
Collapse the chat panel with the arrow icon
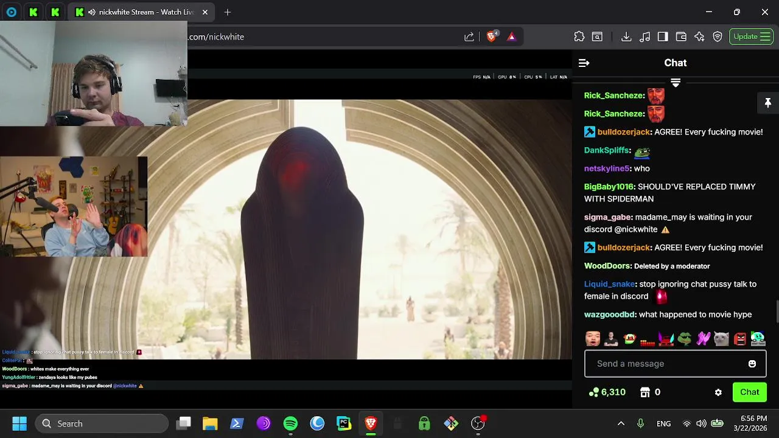[584, 63]
